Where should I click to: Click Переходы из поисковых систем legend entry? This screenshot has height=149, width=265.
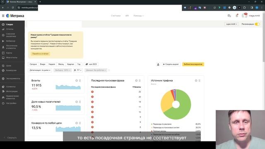point(166,127)
